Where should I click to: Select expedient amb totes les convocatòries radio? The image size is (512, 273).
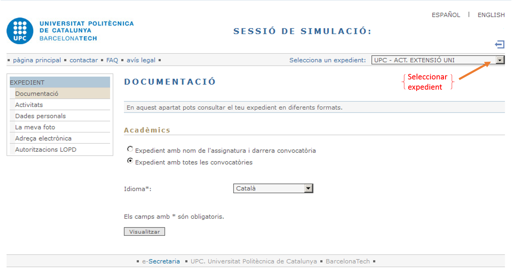coord(130,161)
